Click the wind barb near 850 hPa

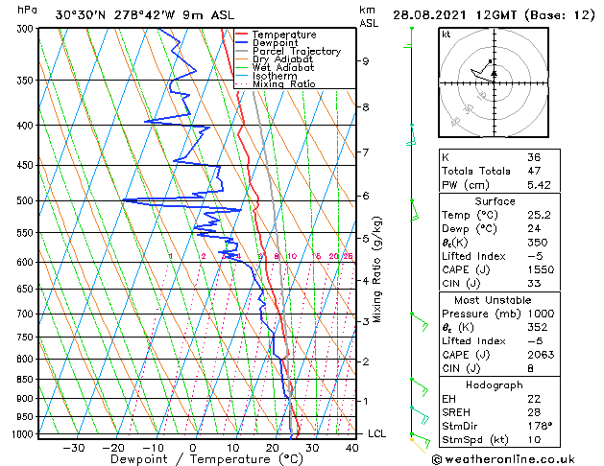(x=420, y=387)
